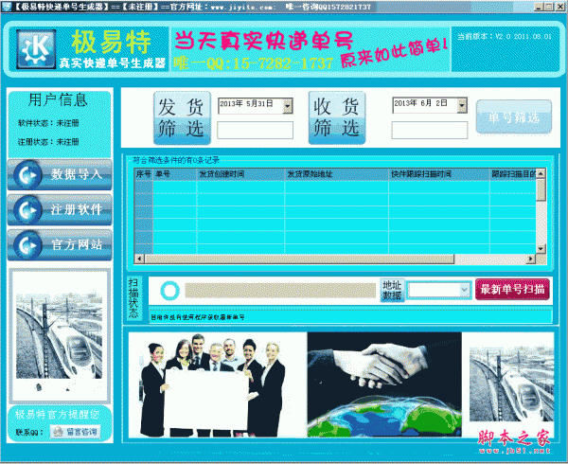Click the handshake globe image
This screenshot has width=568, height=464.
point(384,384)
